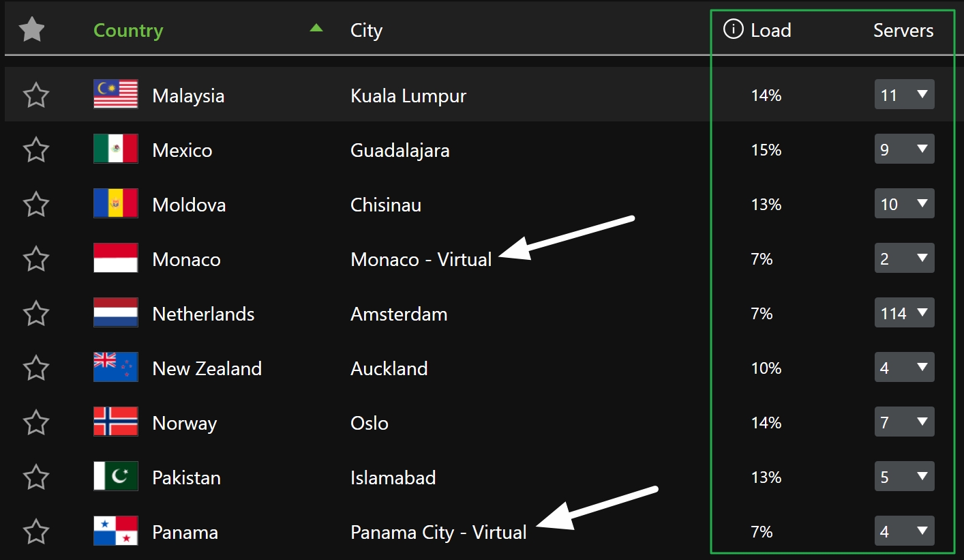The width and height of the screenshot is (964, 560).
Task: Click the favorites star column header
Action: pos(32,30)
